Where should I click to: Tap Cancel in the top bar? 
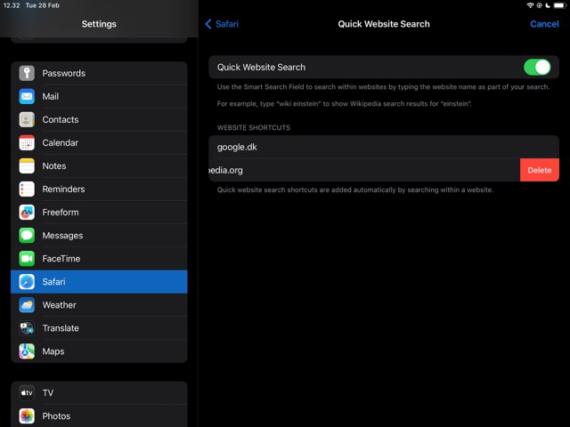543,24
